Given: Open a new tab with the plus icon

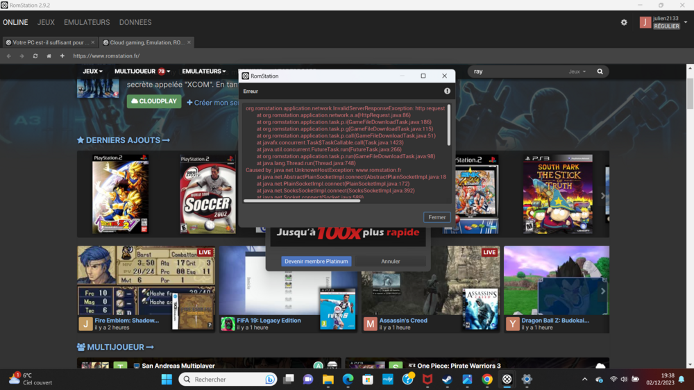Looking at the screenshot, I should [62, 56].
